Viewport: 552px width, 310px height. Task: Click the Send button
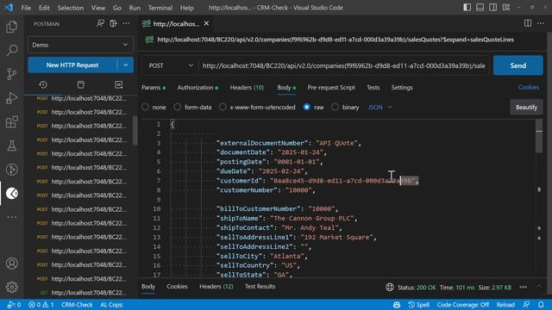click(x=517, y=65)
